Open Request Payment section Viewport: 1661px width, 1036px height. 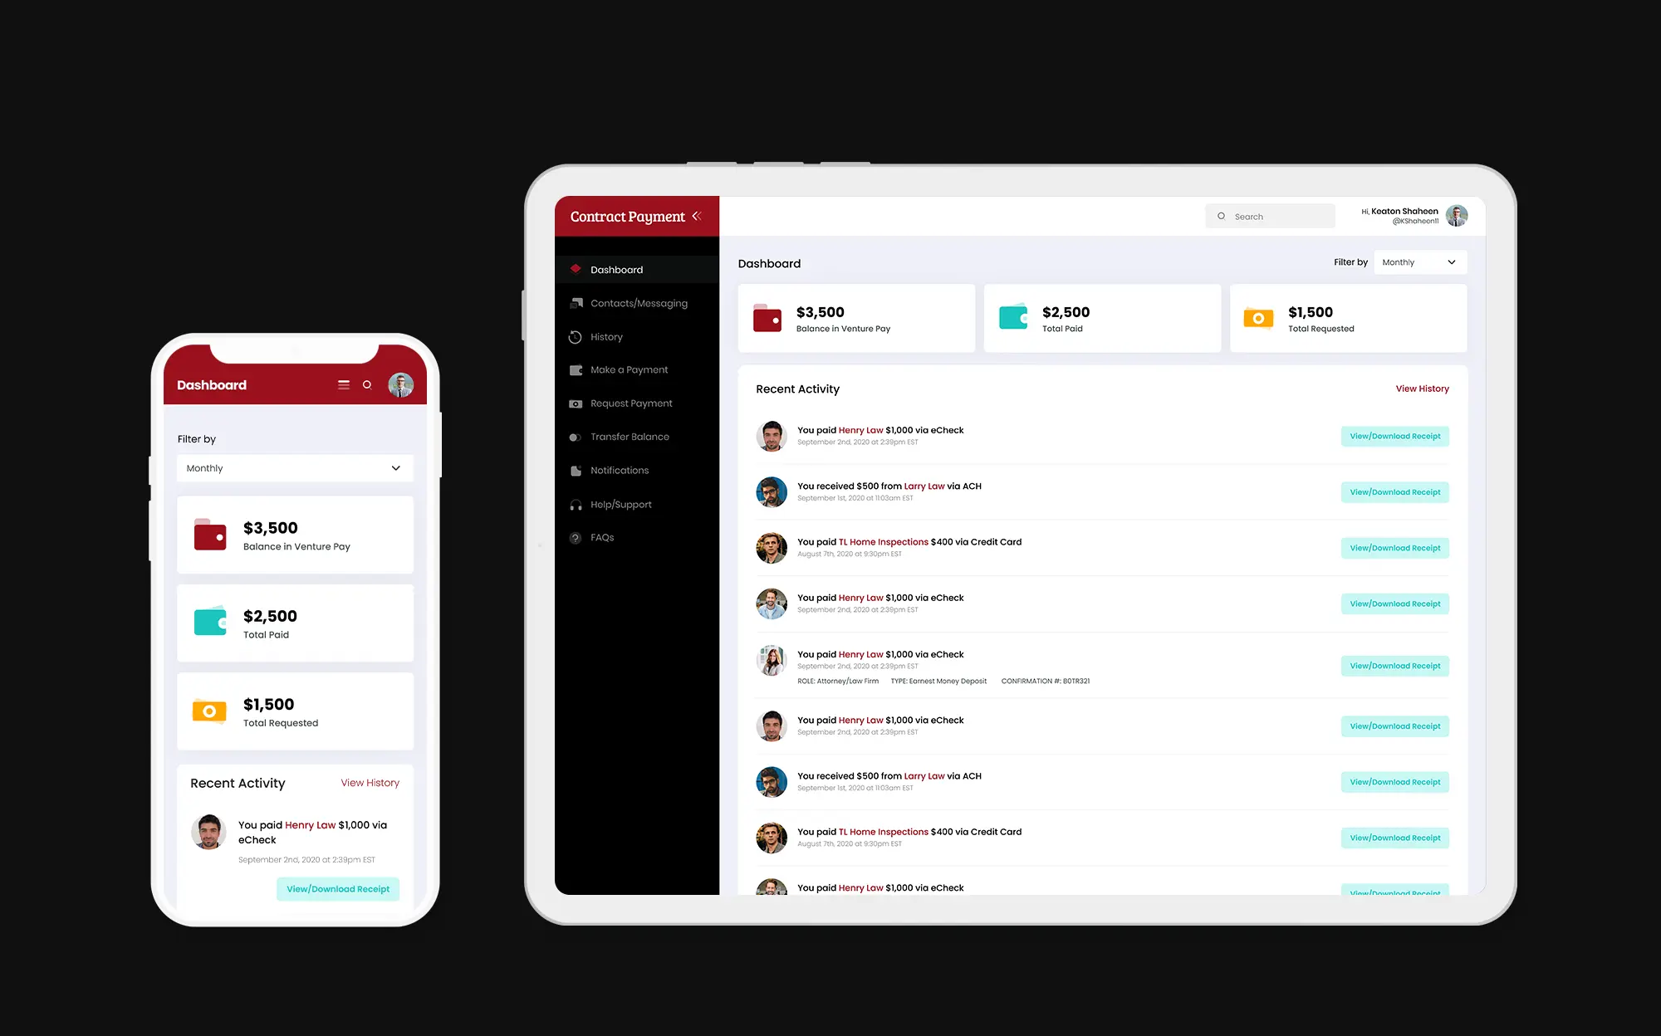tap(630, 403)
